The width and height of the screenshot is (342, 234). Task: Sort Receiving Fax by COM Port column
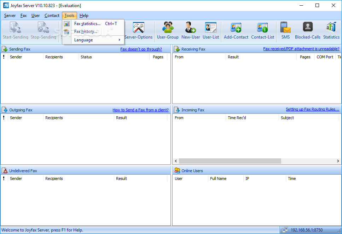click(325, 57)
